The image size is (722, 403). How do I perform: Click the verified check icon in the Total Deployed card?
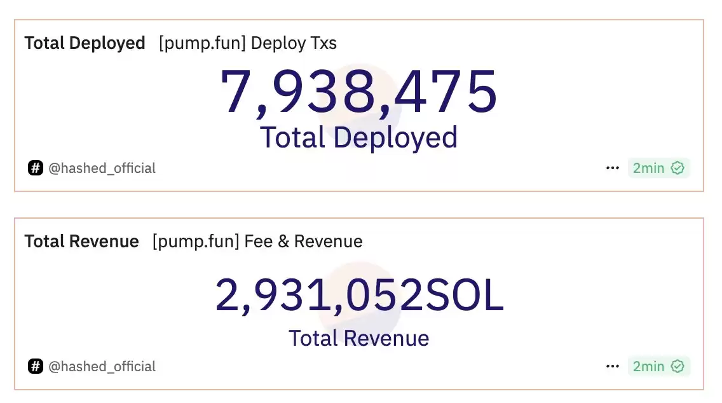(x=678, y=168)
